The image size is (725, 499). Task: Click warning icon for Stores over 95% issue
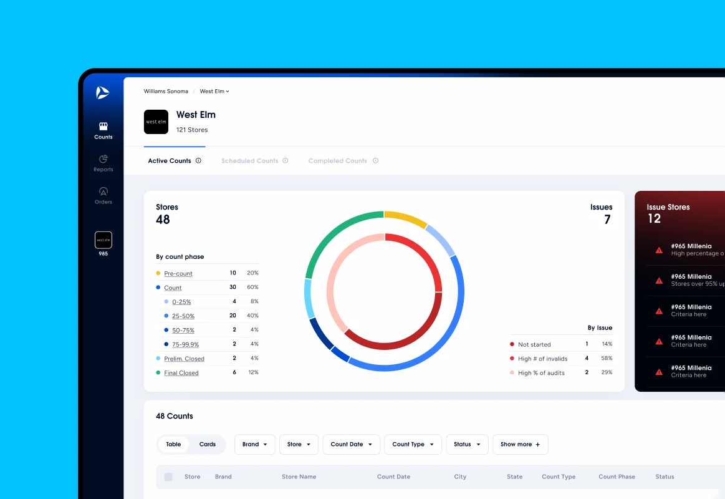point(659,281)
